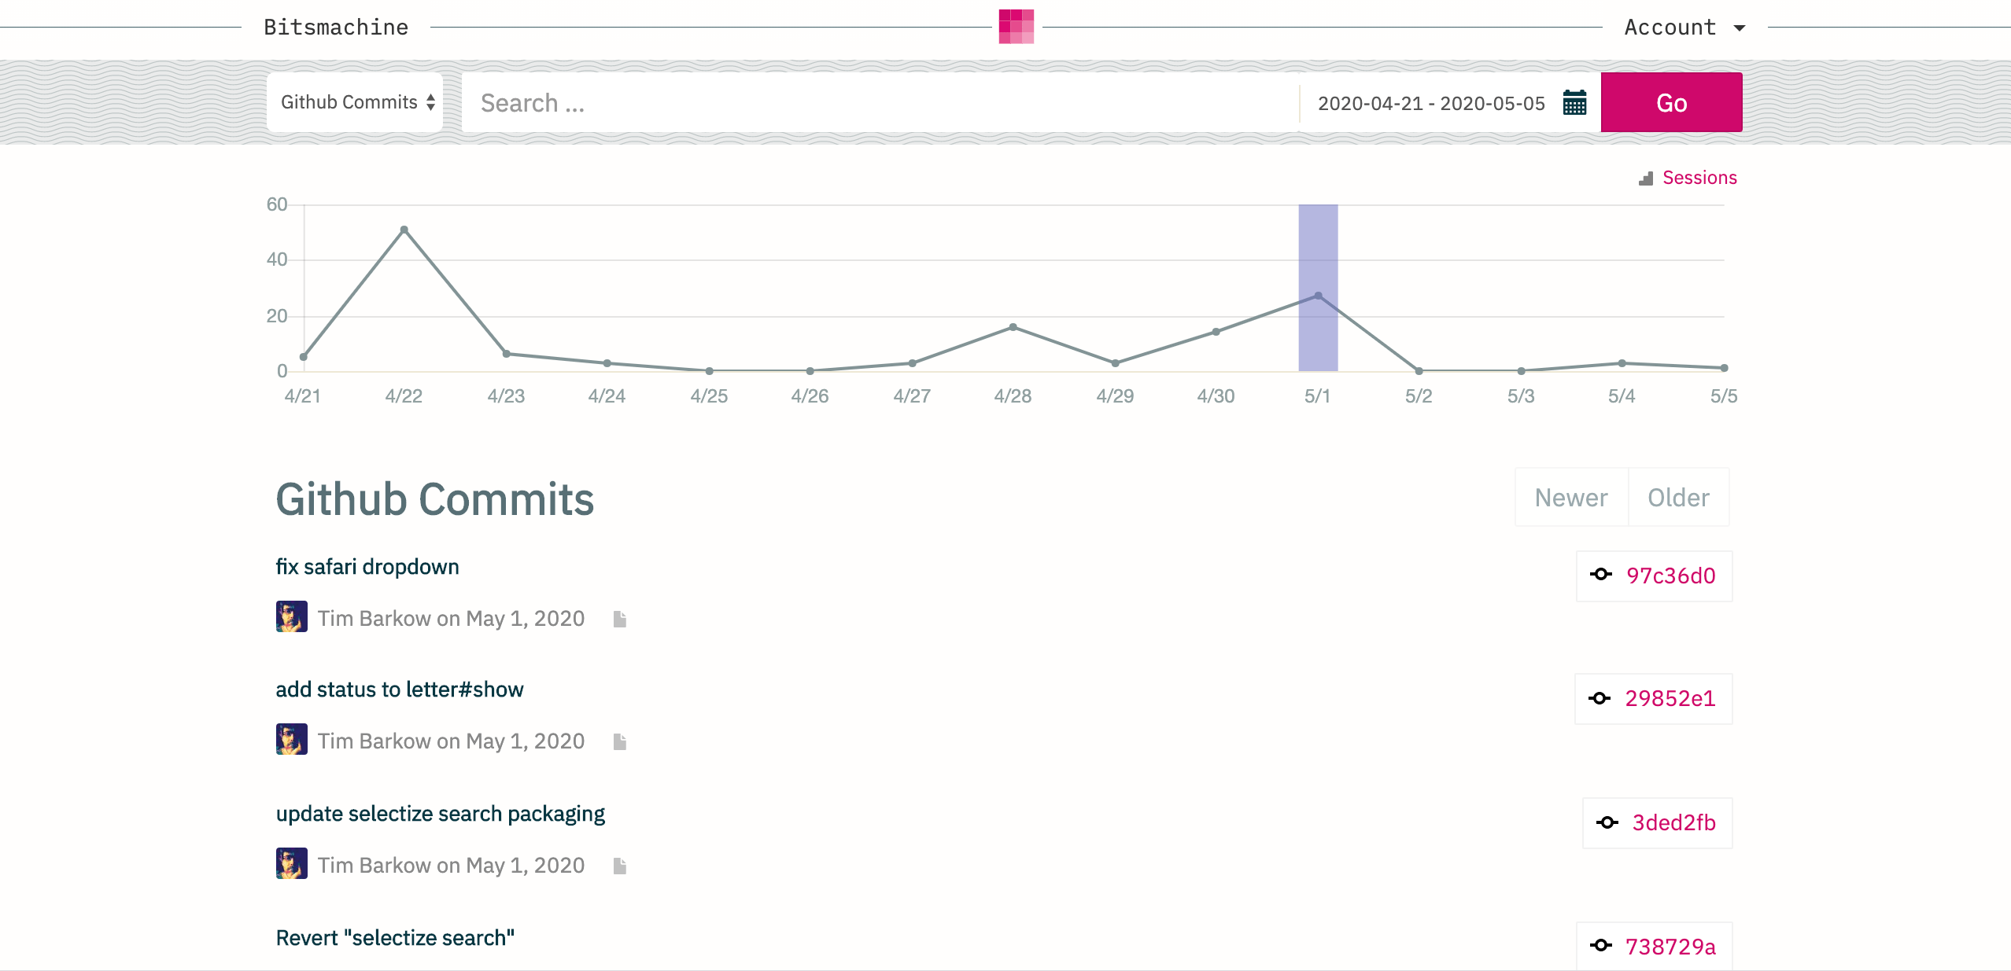2011x971 pixels.
Task: Click the document icon under "fix safari dropdown"
Action: (620, 619)
